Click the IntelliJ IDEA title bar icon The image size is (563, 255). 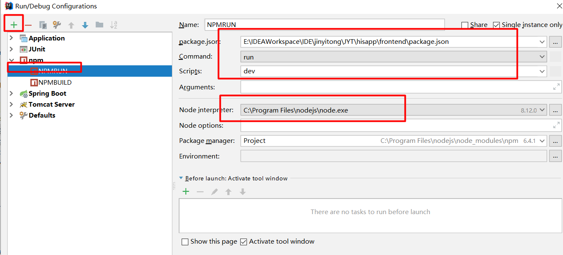(x=9, y=6)
